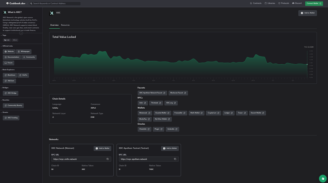This screenshot has height=183, width=328.
Task: Add XDC Network Mainnet to wallet
Action: [x=102, y=148]
